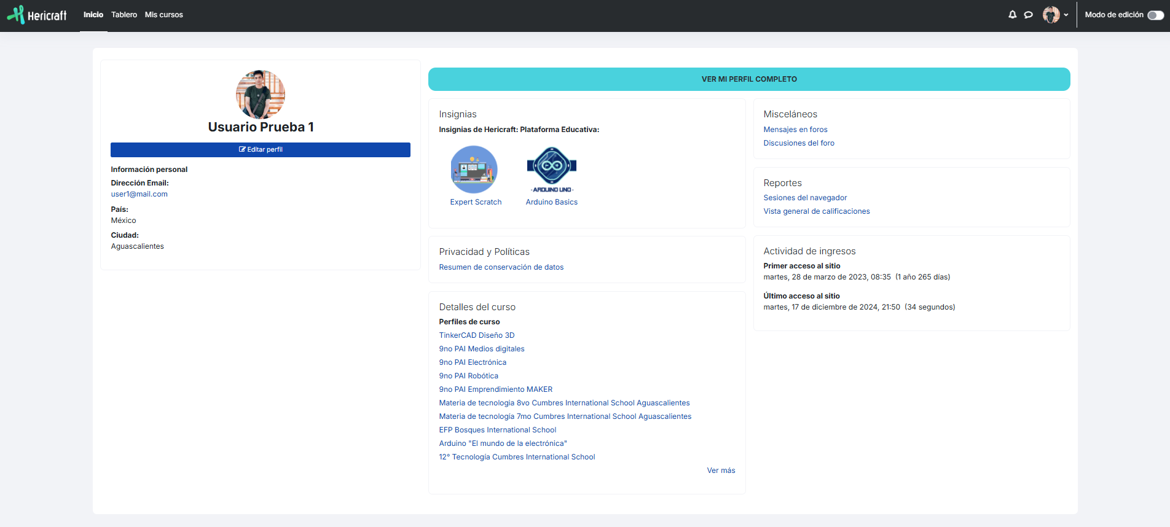Expand the user menu dropdown arrow
1170x527 pixels.
pos(1066,15)
